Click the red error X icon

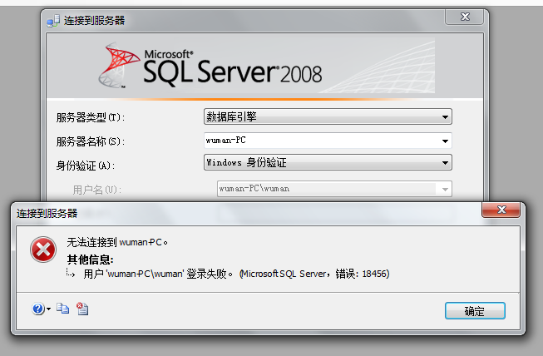coord(42,249)
